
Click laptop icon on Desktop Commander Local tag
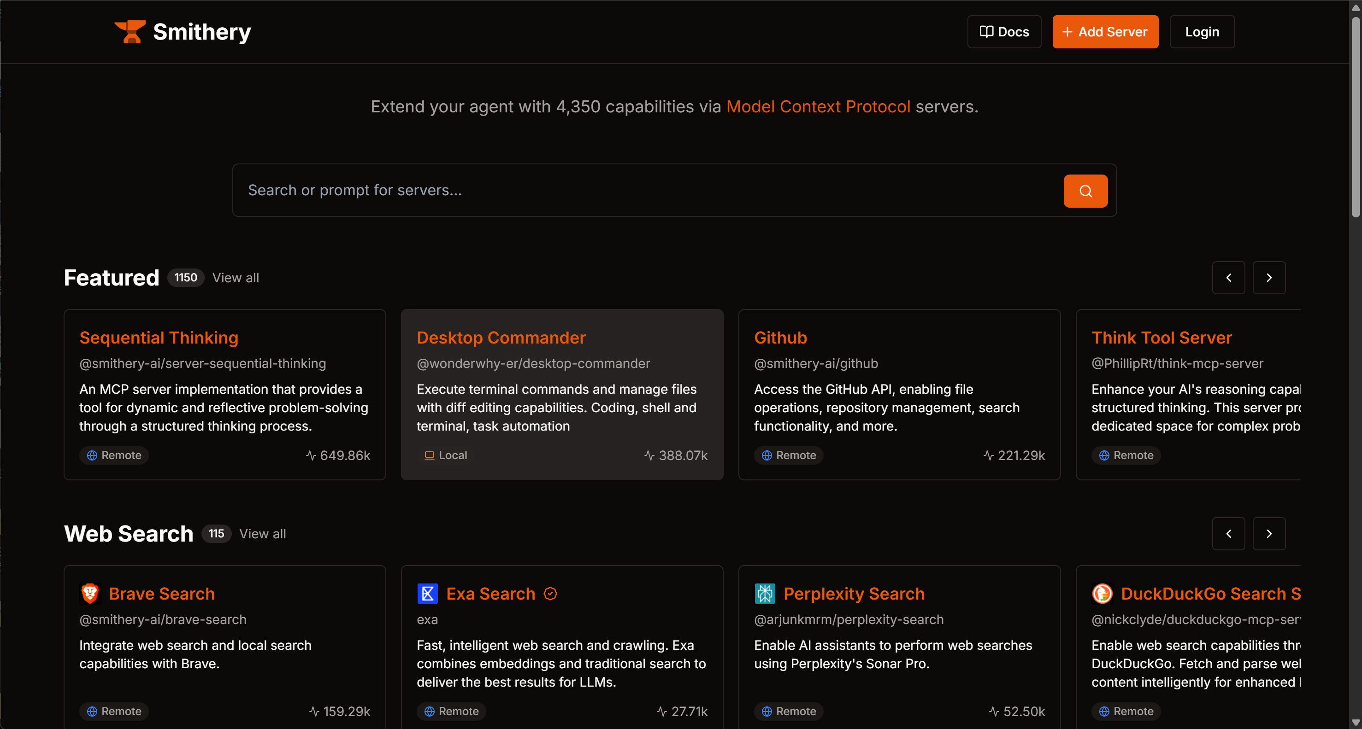tap(429, 455)
